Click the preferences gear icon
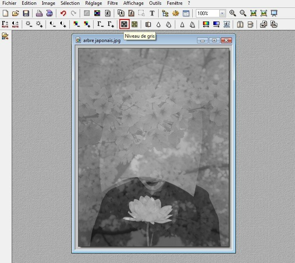Image resolution: width=295 pixels, height=263 pixels. point(176,13)
